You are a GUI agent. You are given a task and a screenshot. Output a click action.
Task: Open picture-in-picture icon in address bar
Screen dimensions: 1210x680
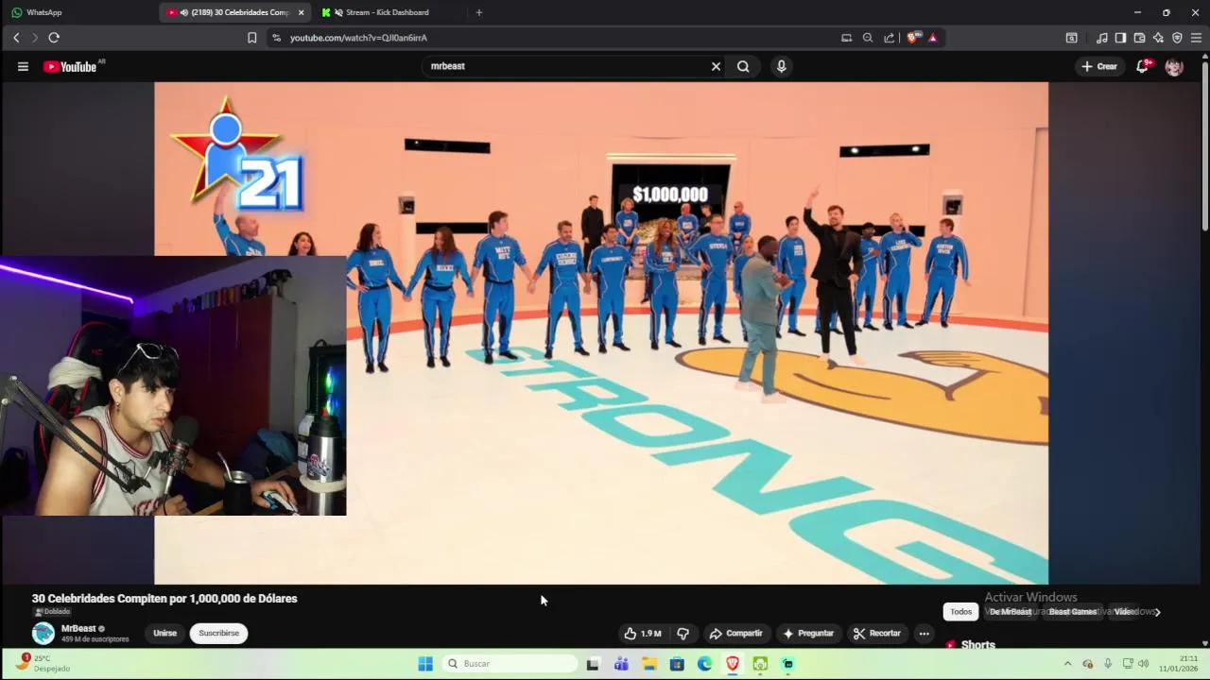click(x=846, y=38)
